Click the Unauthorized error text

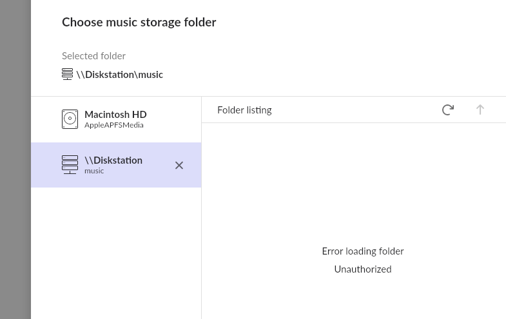(x=363, y=269)
